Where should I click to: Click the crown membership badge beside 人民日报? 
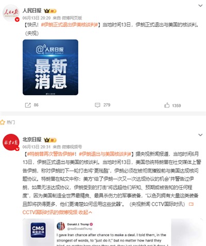tap(50, 11)
